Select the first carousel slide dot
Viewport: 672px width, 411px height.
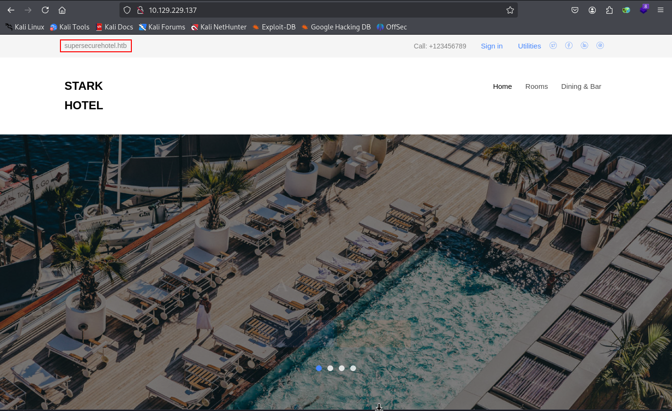tap(319, 368)
